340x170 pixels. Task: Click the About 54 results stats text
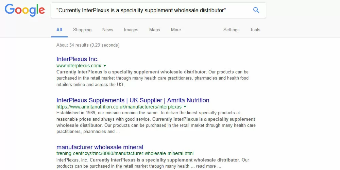(88, 45)
